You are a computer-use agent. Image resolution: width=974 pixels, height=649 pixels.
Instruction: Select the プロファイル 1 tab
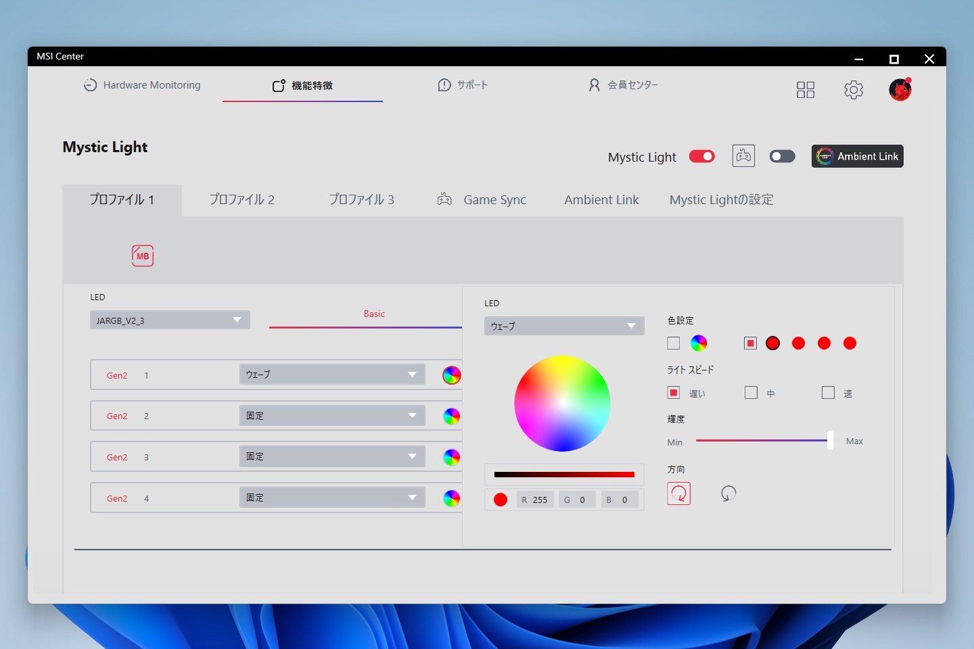click(x=122, y=200)
